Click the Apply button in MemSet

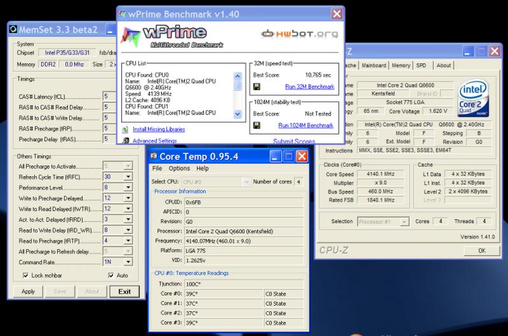coord(28,292)
